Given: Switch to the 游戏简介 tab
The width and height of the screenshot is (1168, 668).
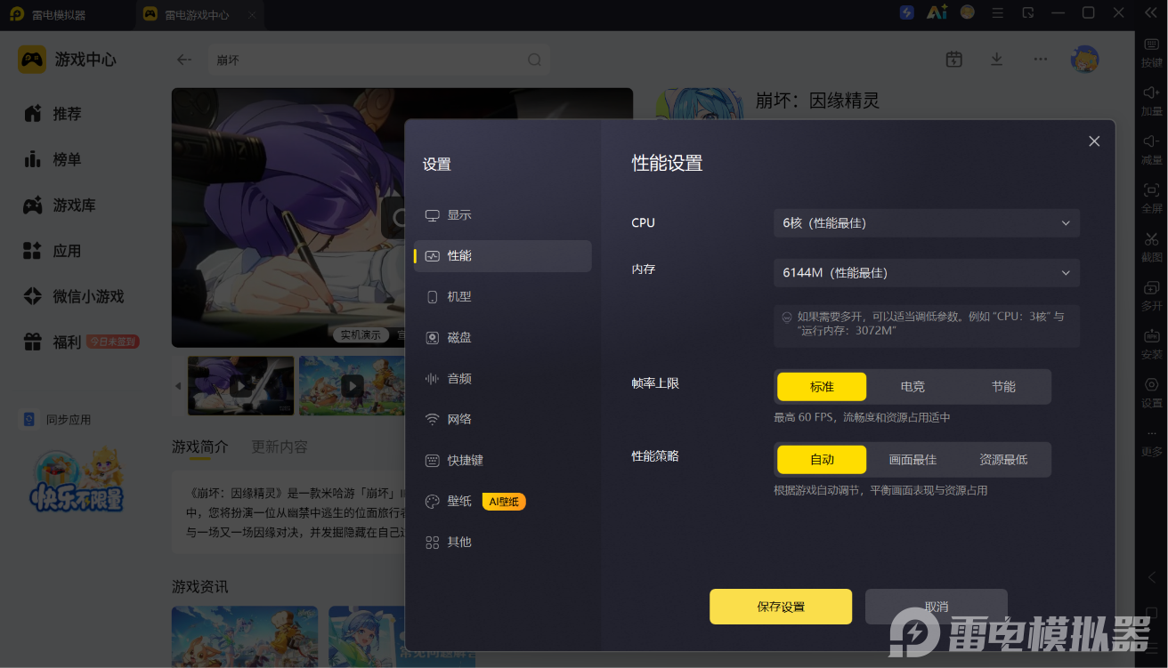Looking at the screenshot, I should [200, 447].
